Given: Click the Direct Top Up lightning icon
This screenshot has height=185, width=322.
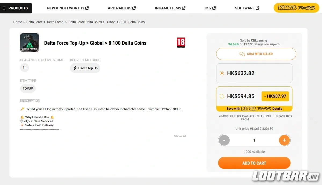Looking at the screenshot, I should pyautogui.click(x=74, y=68).
